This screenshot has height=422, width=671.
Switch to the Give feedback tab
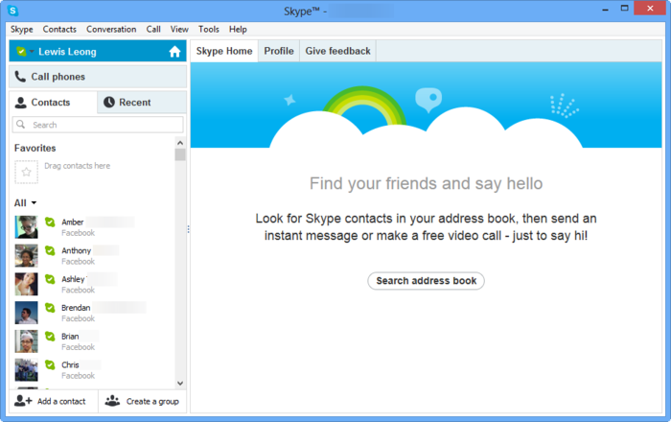click(336, 51)
